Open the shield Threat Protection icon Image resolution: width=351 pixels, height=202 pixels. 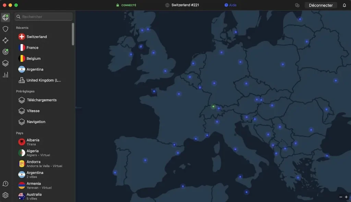coord(5,29)
